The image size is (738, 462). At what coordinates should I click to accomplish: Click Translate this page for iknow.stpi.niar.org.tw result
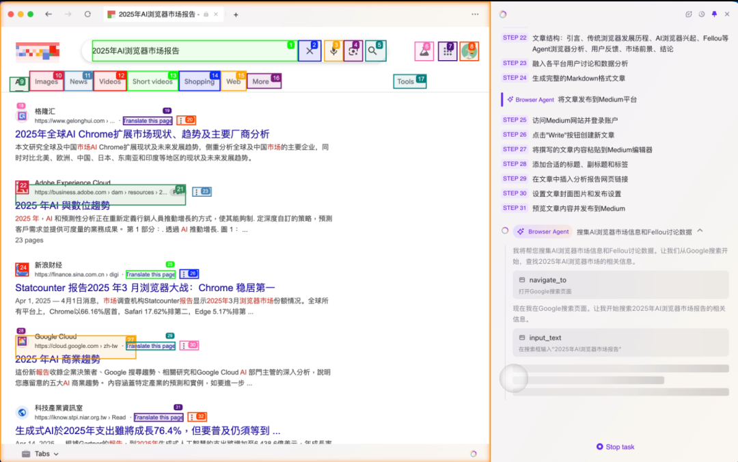(x=159, y=418)
